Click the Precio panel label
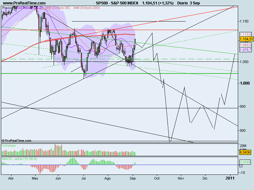Image resolution: width=254 pixels, height=190 pixels. pyautogui.click(x=7, y=8)
